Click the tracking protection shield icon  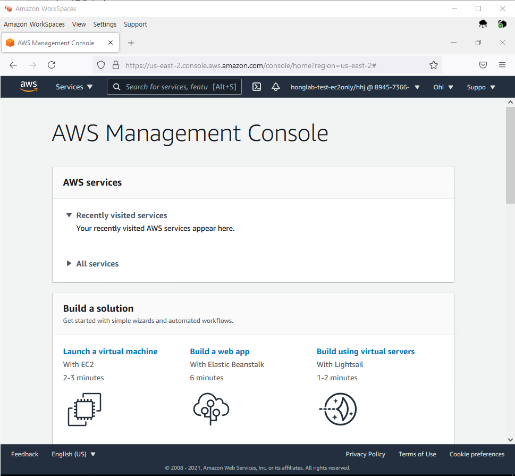(101, 65)
